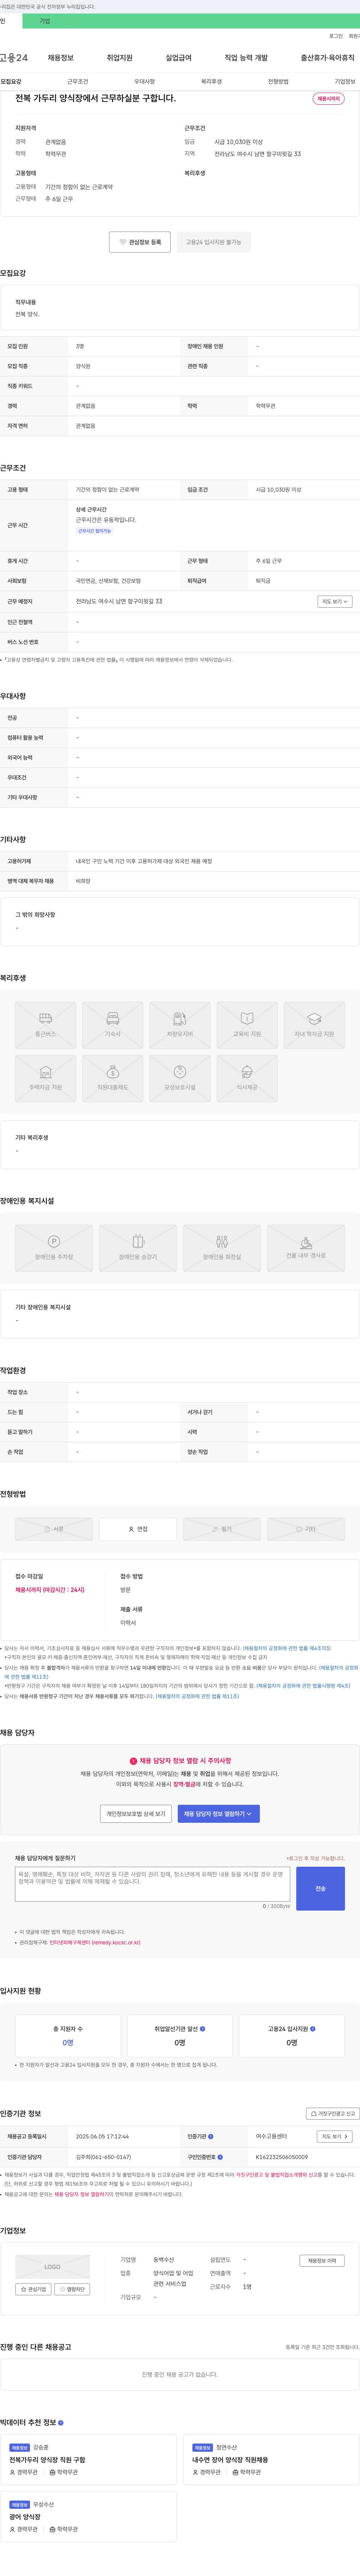Viewport: 360px width, 2576px height.
Task: Open the 채용정보 top menu
Action: click(x=61, y=58)
